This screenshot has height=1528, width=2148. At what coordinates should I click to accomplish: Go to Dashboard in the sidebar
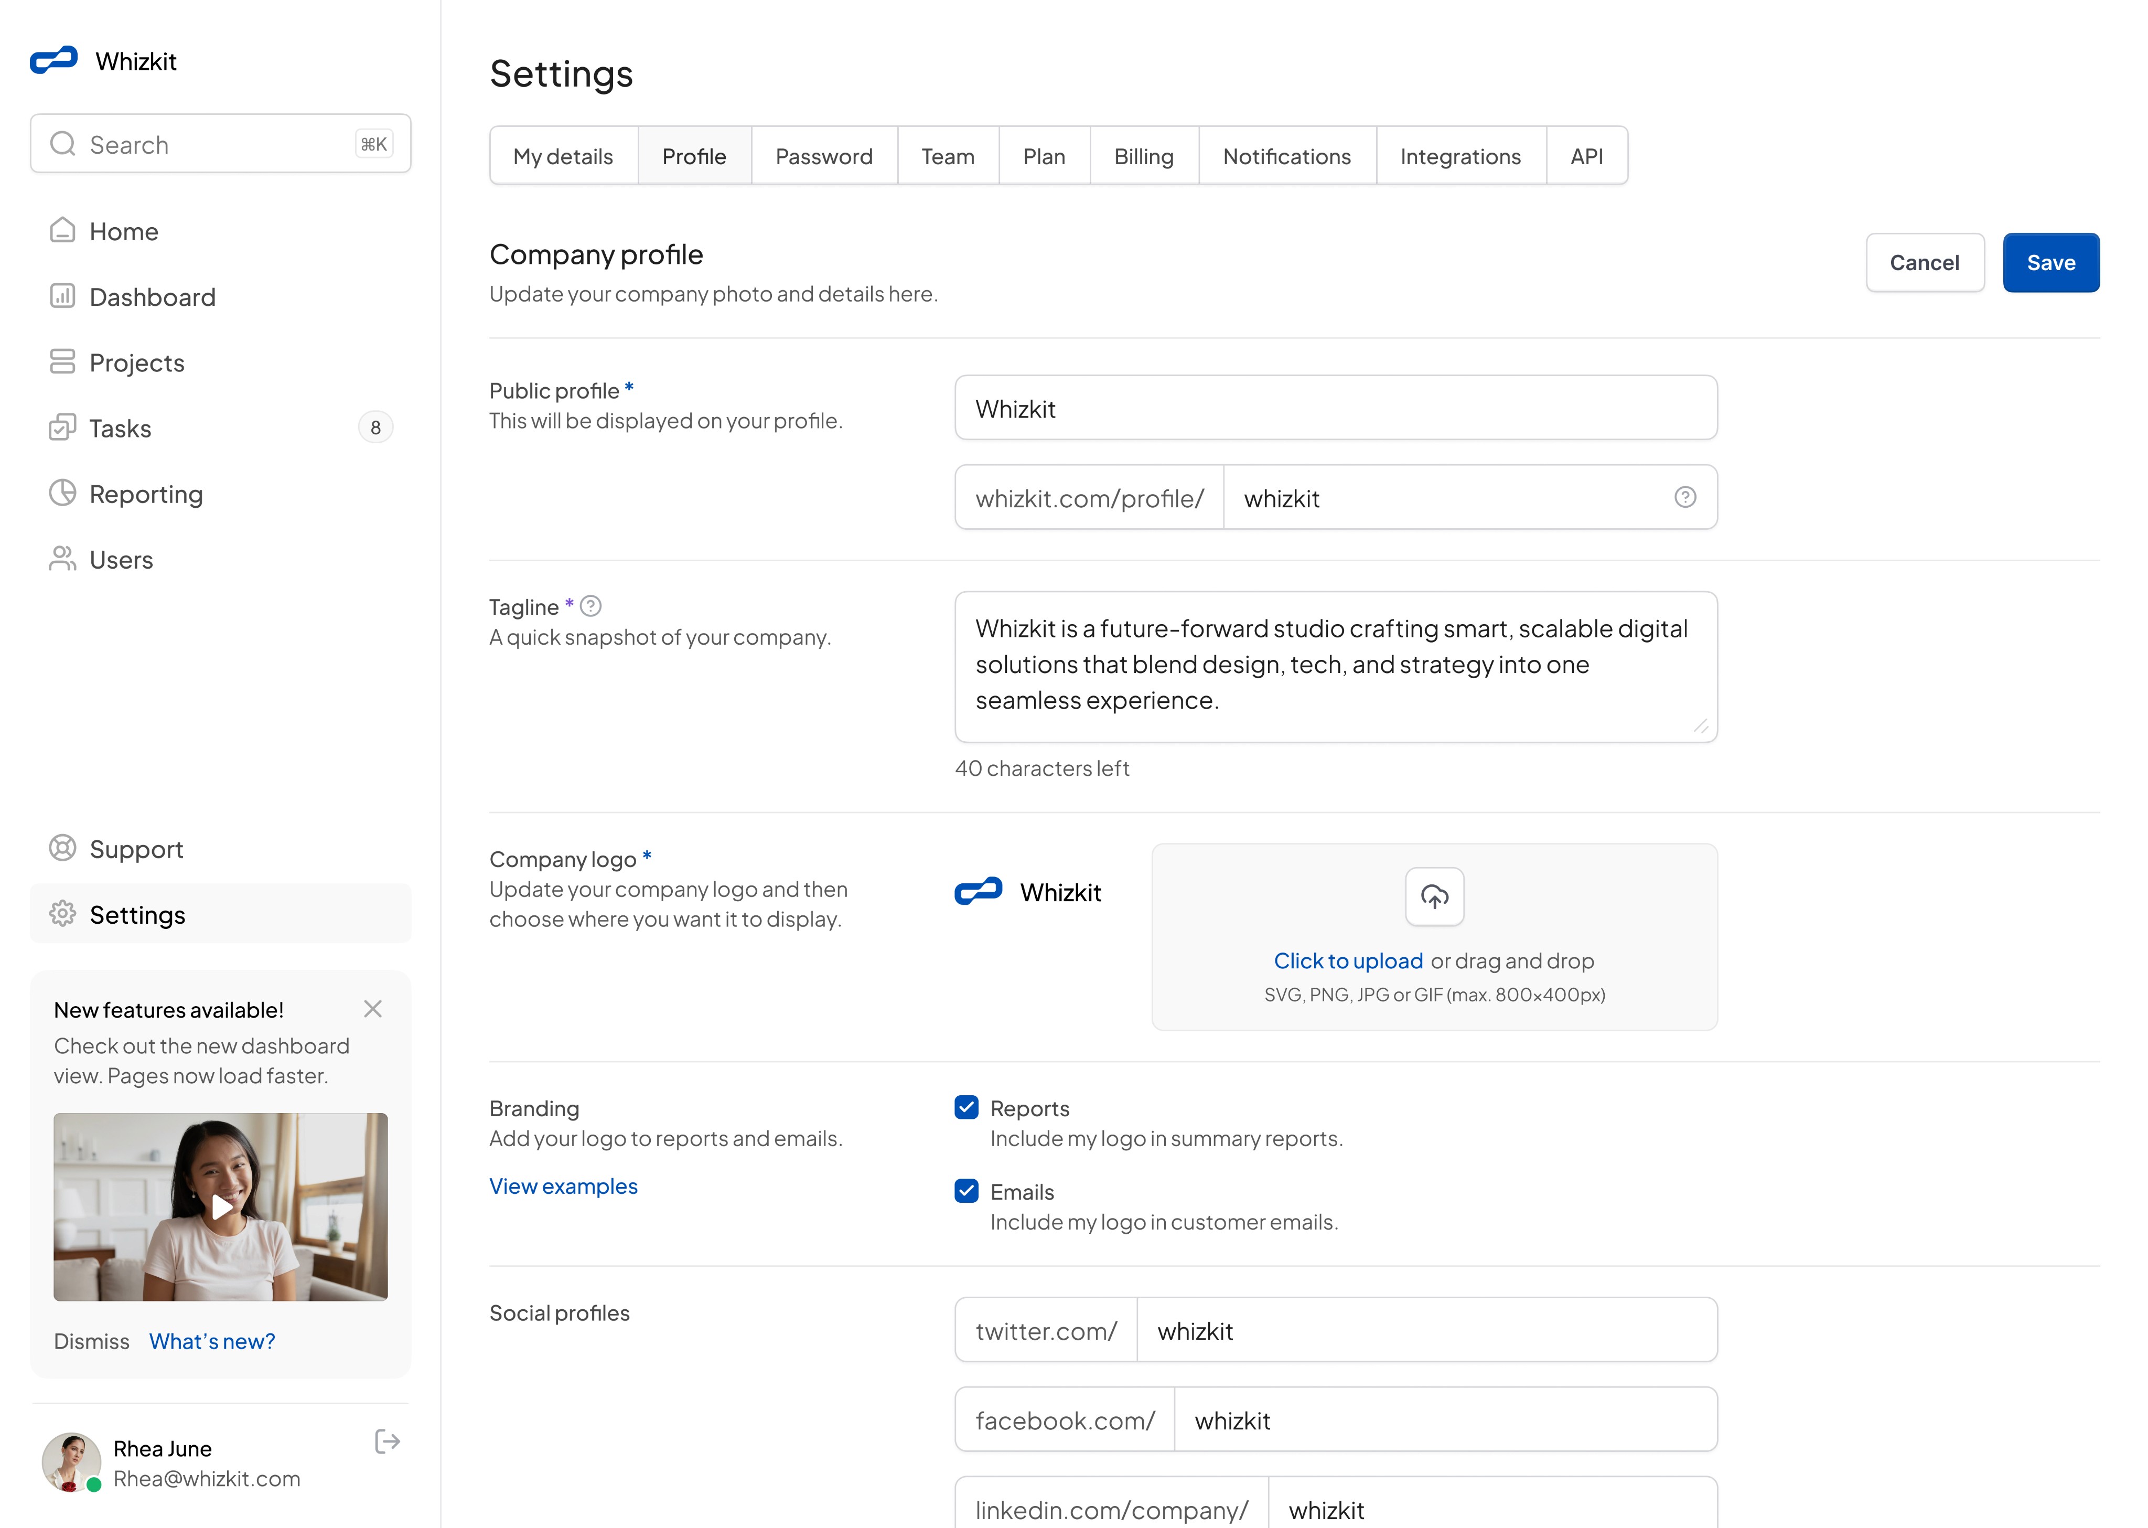pyautogui.click(x=153, y=296)
